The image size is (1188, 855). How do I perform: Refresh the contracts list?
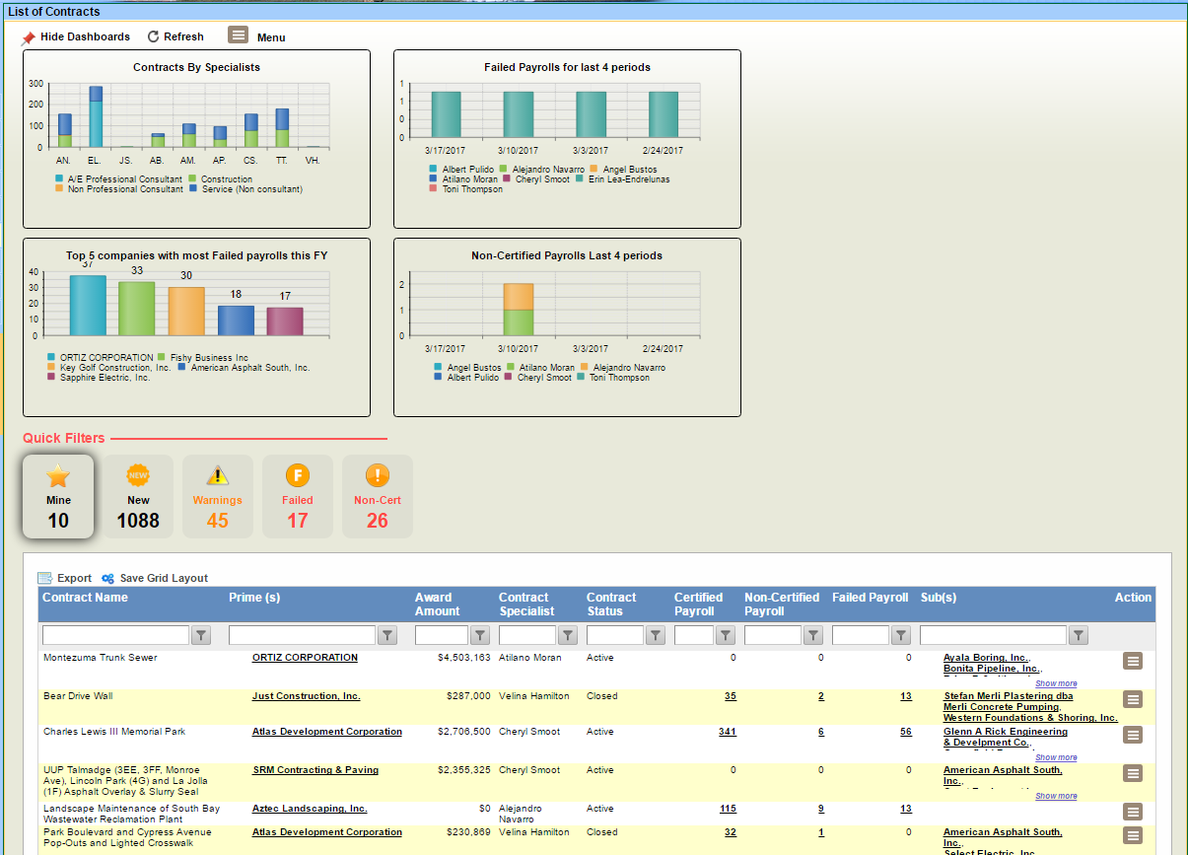click(x=175, y=36)
